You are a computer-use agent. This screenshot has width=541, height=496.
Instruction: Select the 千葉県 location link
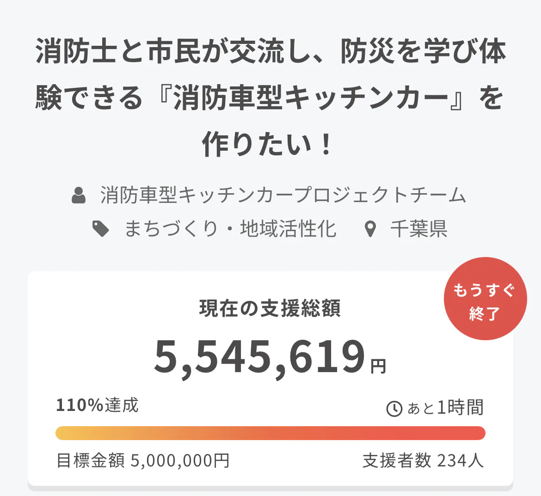coord(419,229)
